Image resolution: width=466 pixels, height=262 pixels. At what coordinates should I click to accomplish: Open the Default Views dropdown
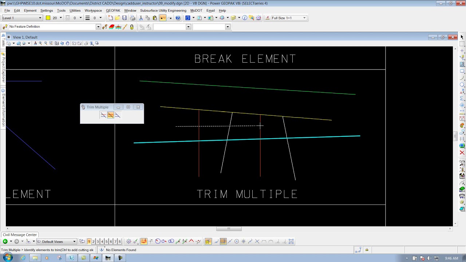[56, 242]
